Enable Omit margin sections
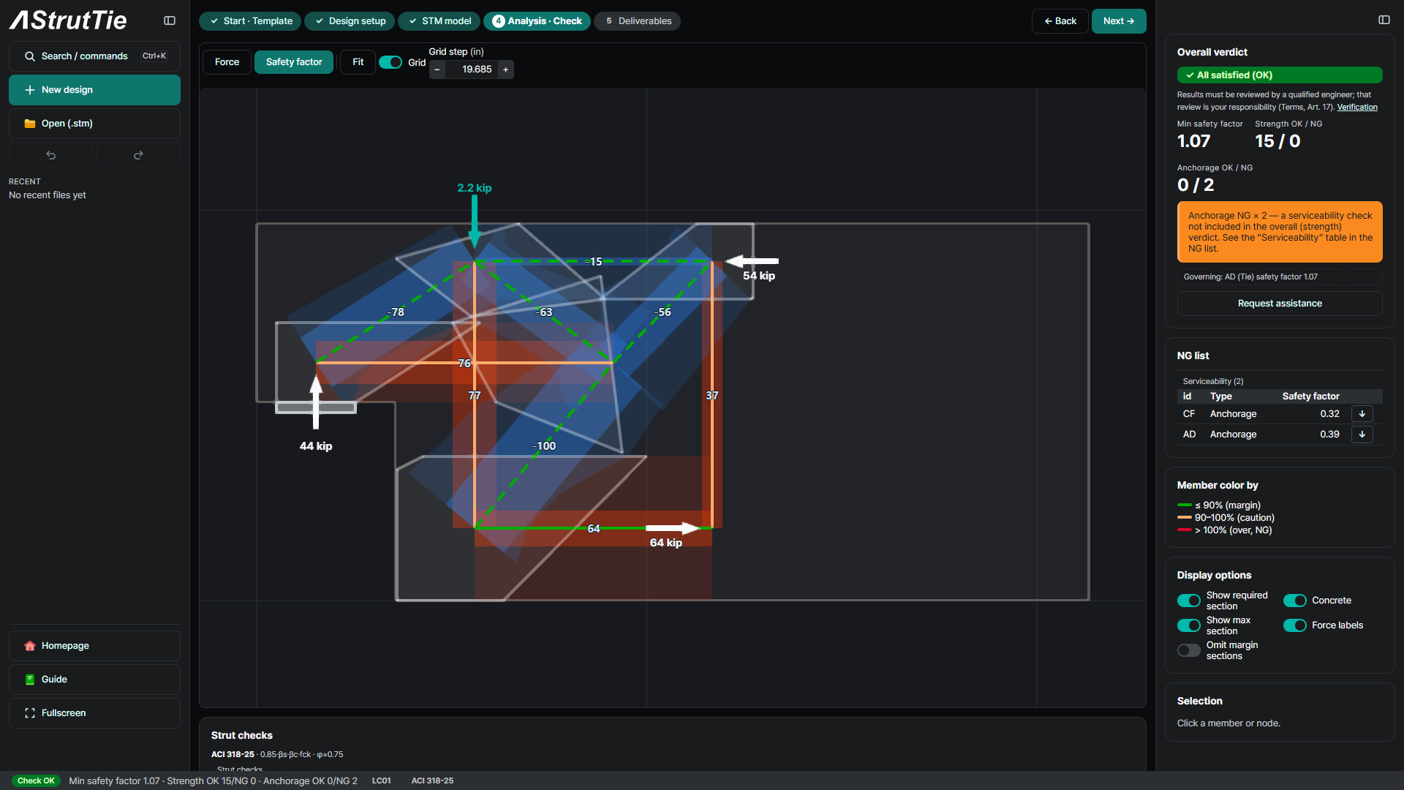1404x790 pixels. point(1189,650)
